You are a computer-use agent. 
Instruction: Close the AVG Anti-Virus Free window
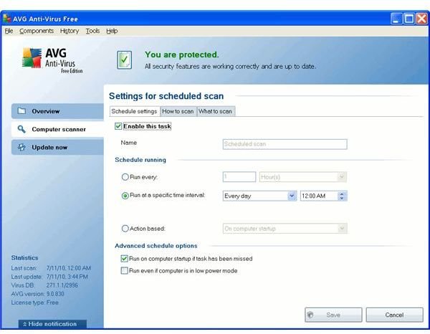tap(422, 19)
